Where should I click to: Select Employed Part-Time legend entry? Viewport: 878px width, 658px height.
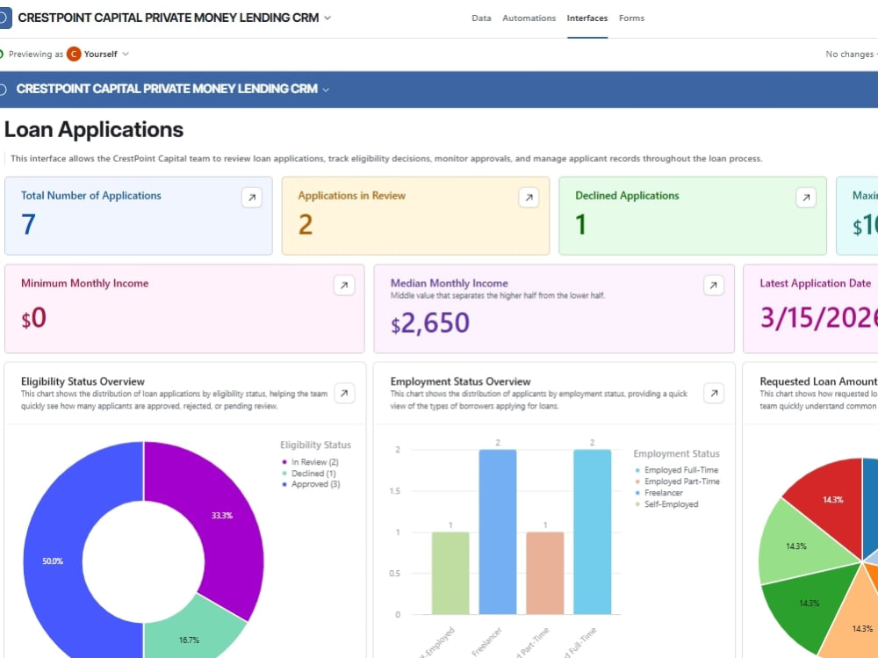tap(677, 481)
